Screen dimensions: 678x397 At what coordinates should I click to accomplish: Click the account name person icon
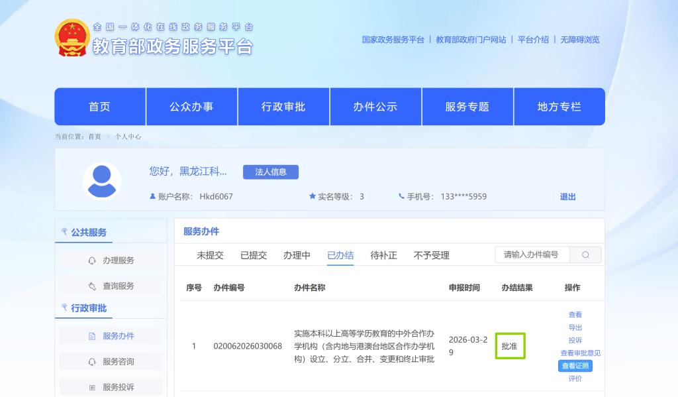point(152,196)
